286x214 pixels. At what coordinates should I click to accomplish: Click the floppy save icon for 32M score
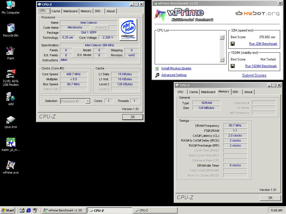233,44
